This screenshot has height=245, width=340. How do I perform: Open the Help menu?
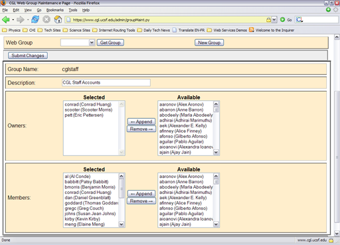pyautogui.click(x=86, y=10)
